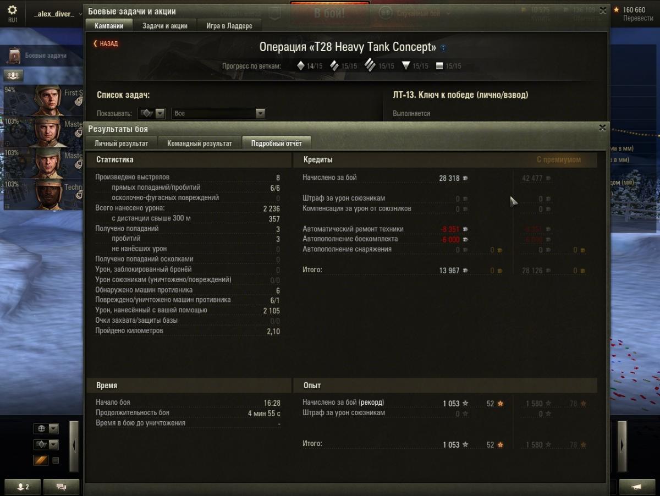Click the orange striped filter icon

click(41, 460)
